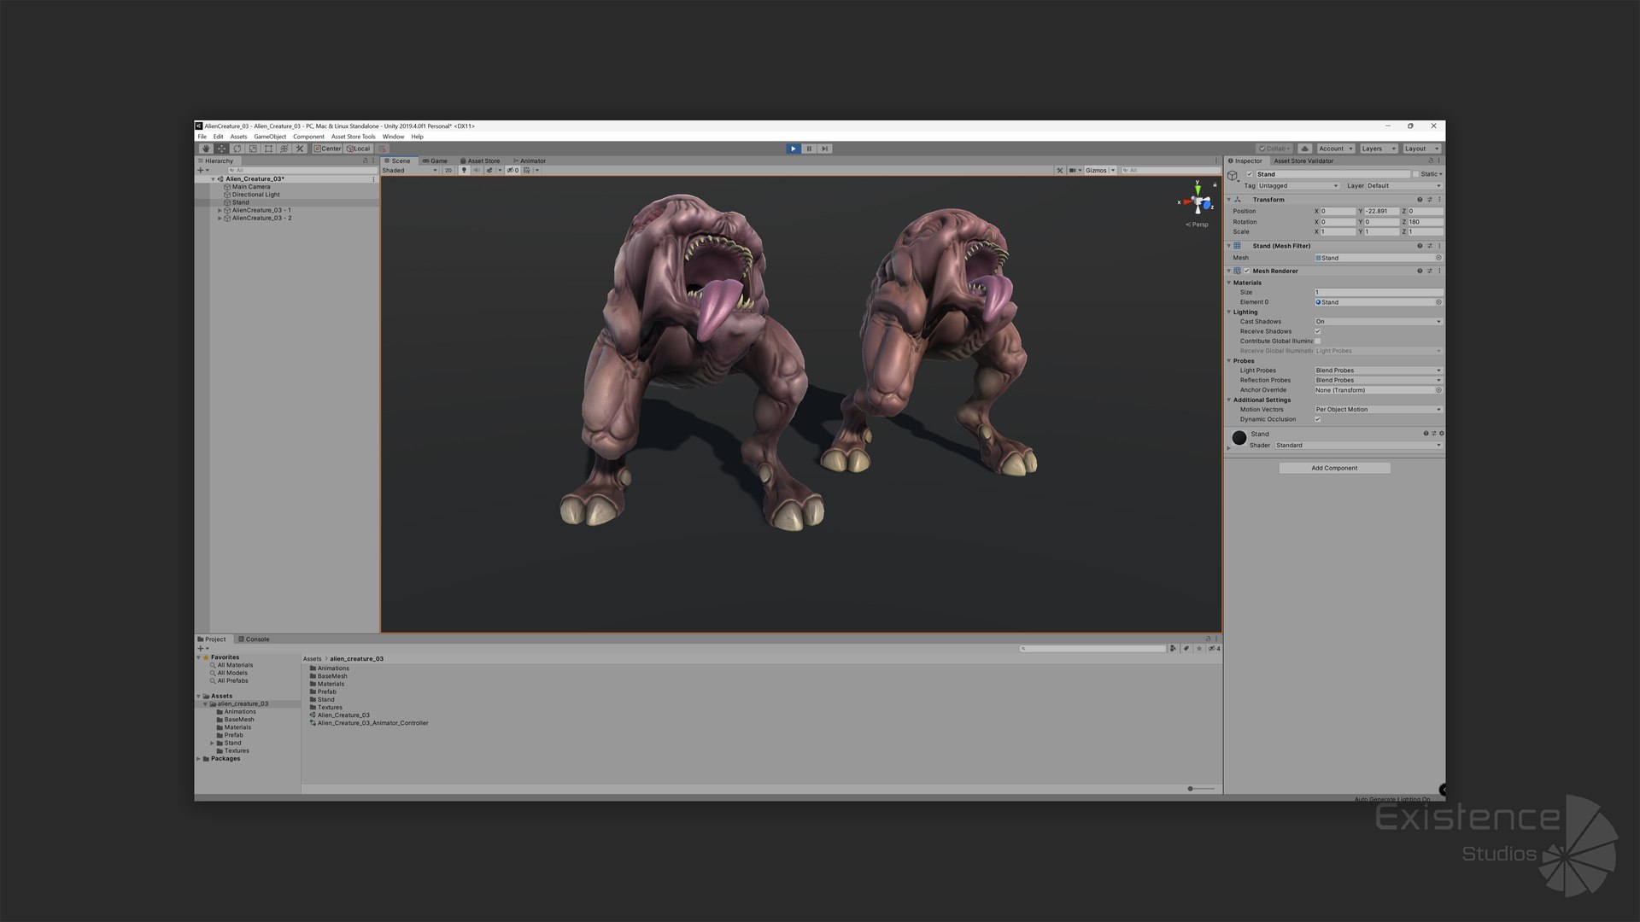Collapse the Transform component
Image resolution: width=1640 pixels, height=922 pixels.
(x=1229, y=200)
